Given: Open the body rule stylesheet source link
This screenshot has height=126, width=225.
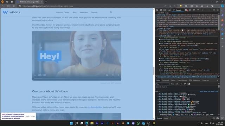Looking at the screenshot, I should coord(209,91).
